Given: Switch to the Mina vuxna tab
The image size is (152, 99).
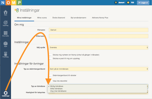Looking at the screenshot, I should point(42,18).
